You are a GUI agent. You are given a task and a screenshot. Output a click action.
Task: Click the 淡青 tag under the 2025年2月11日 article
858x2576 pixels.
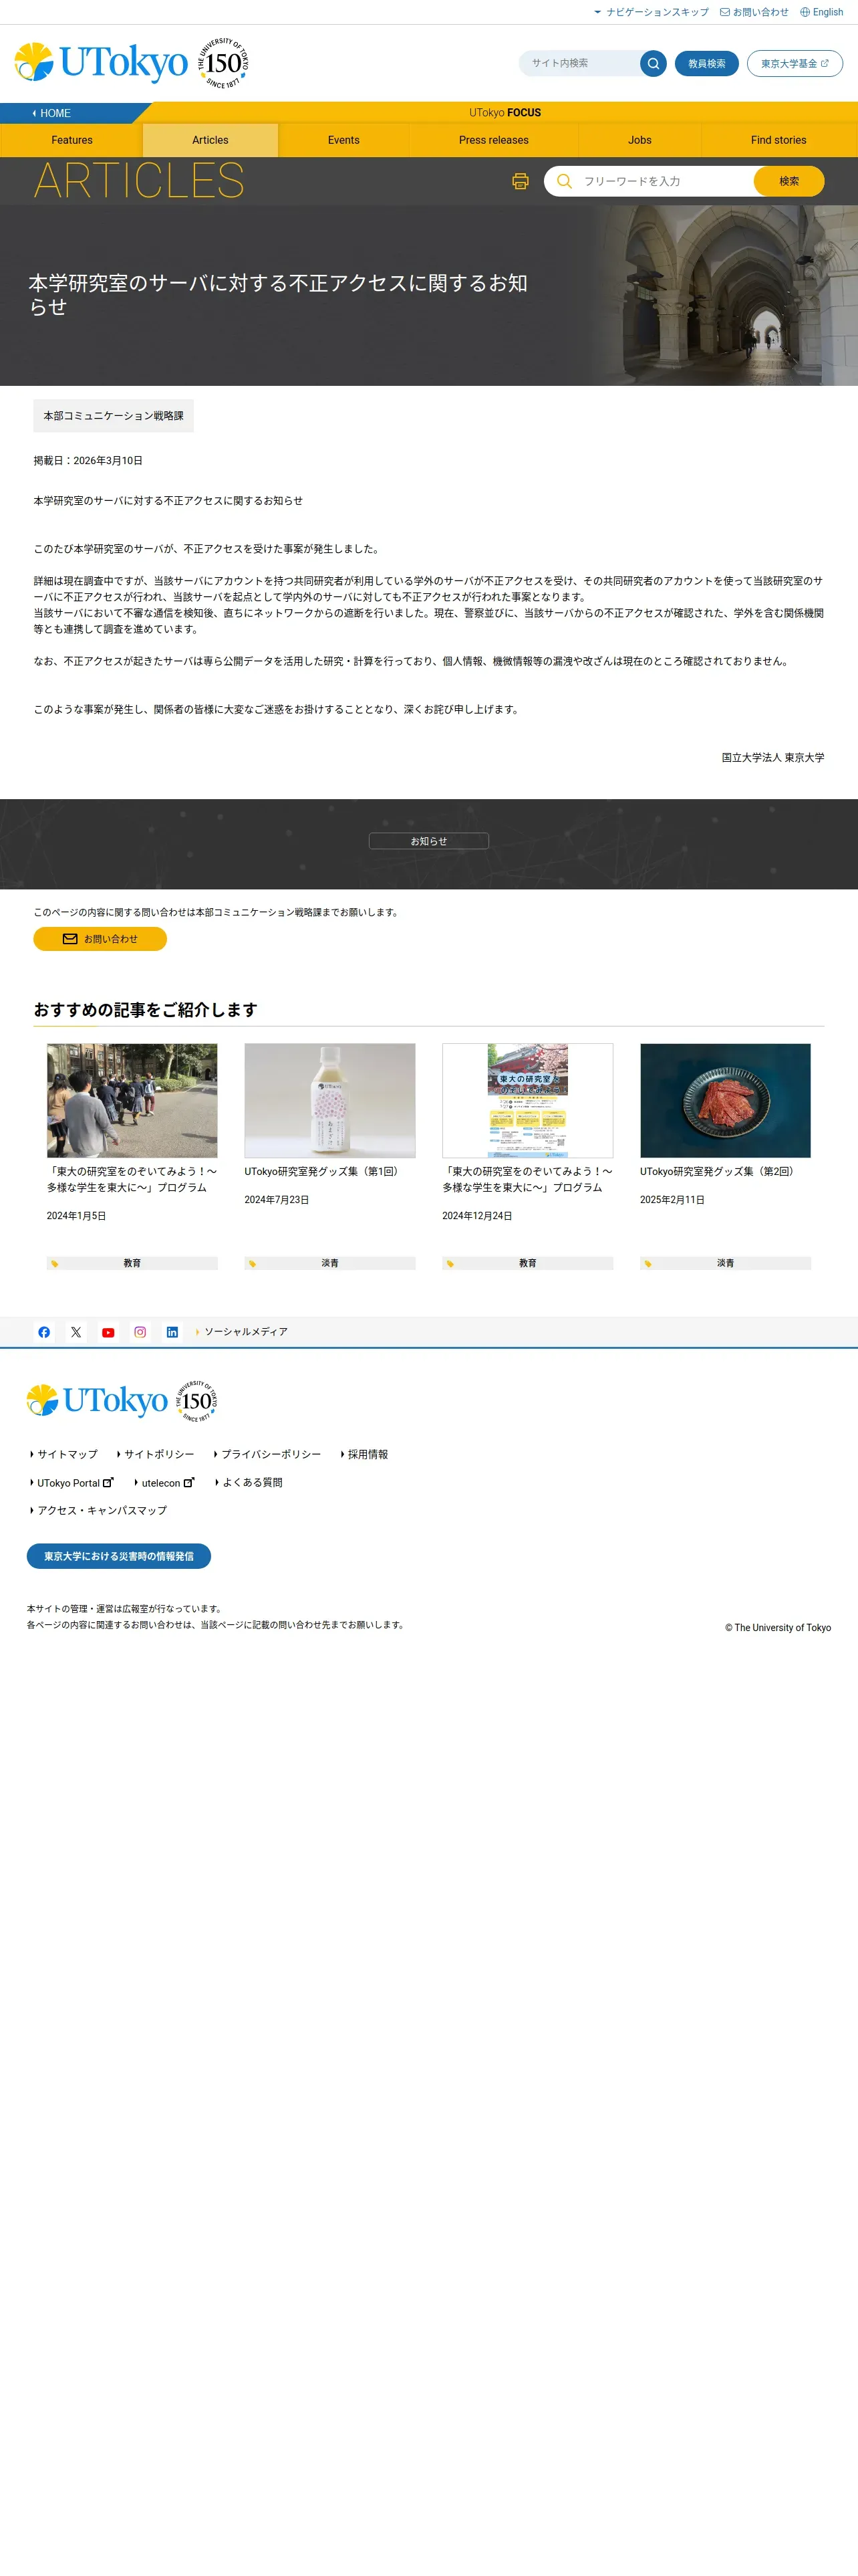point(725,1263)
